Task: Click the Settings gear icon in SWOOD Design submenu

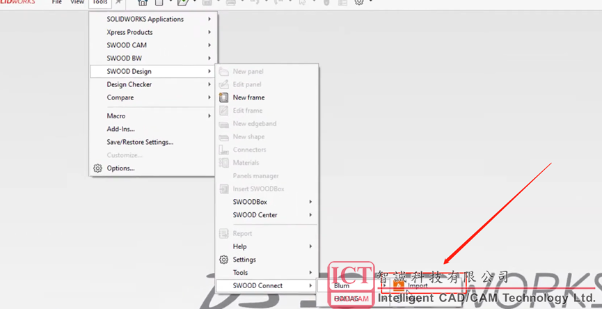Action: coord(223,260)
